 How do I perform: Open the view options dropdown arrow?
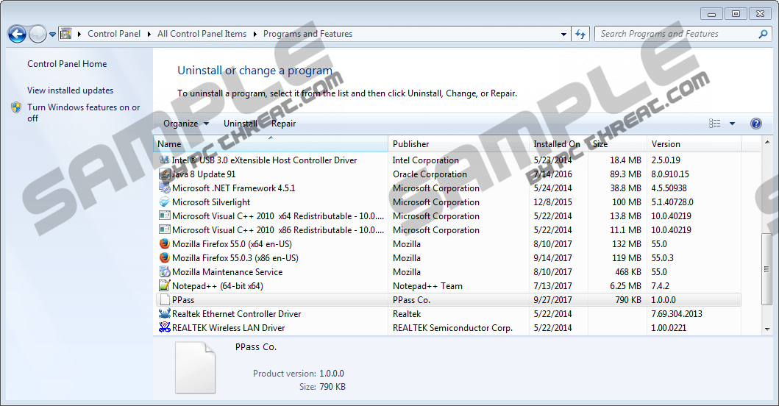click(x=732, y=124)
